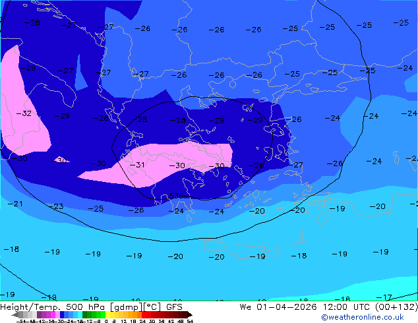This screenshot has height=323, width=418.
Task: Click the [gdmp][°C] units label
Action: click(135, 307)
